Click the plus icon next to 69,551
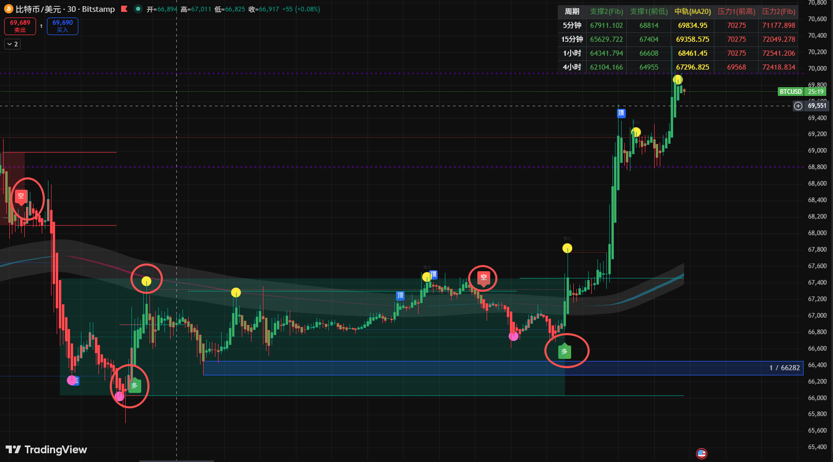The image size is (833, 462). coord(798,106)
